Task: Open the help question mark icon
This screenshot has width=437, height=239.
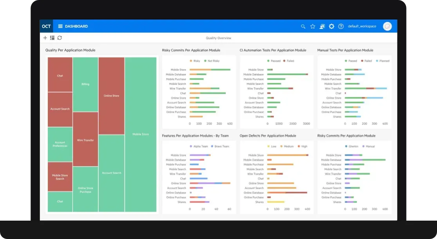Action: click(x=341, y=27)
